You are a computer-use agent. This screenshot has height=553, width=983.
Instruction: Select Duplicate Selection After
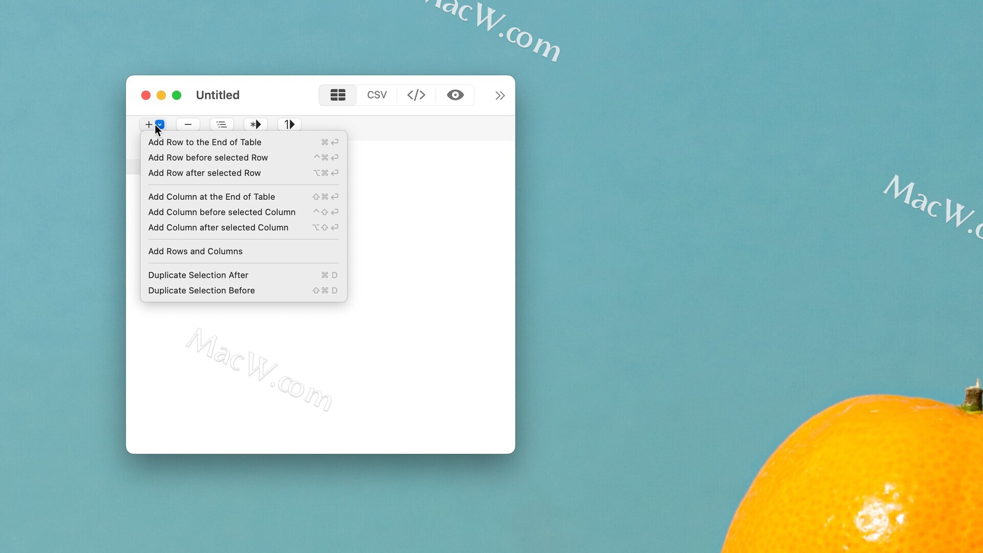244,275
